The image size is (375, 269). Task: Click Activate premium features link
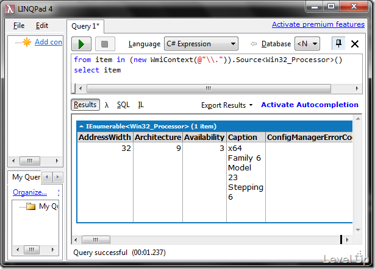tap(318, 24)
